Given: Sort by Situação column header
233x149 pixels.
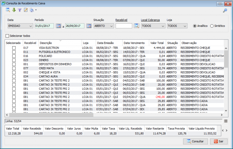Looking at the screenshot, I should click(x=173, y=43).
